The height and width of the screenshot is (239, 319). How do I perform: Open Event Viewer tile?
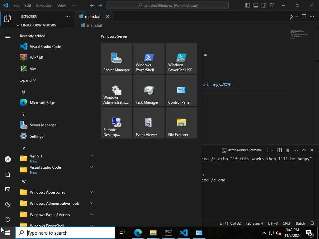149,123
